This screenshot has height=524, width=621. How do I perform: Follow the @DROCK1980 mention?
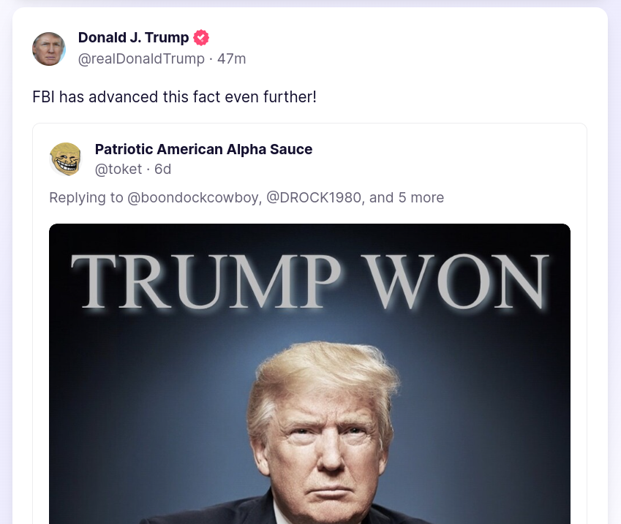315,197
